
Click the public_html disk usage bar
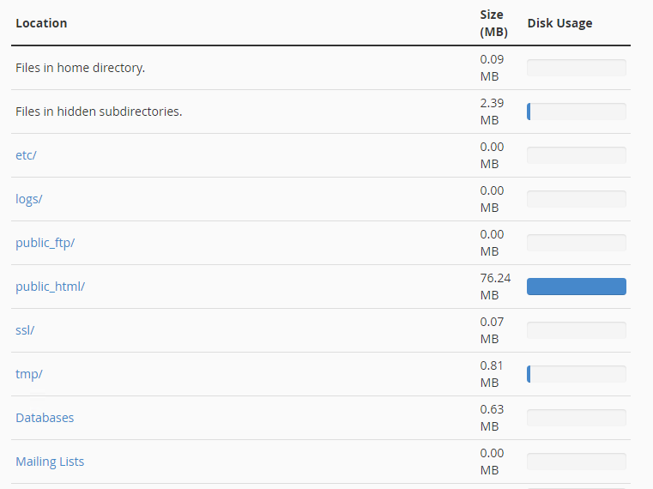[577, 287]
